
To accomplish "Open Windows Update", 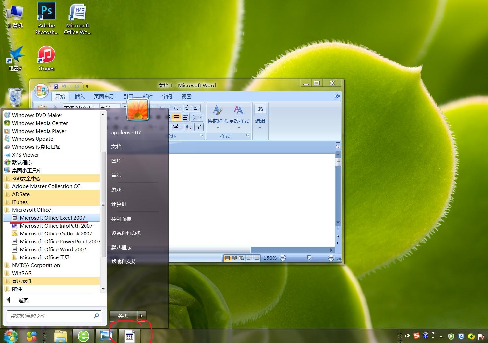I will (52, 139).
